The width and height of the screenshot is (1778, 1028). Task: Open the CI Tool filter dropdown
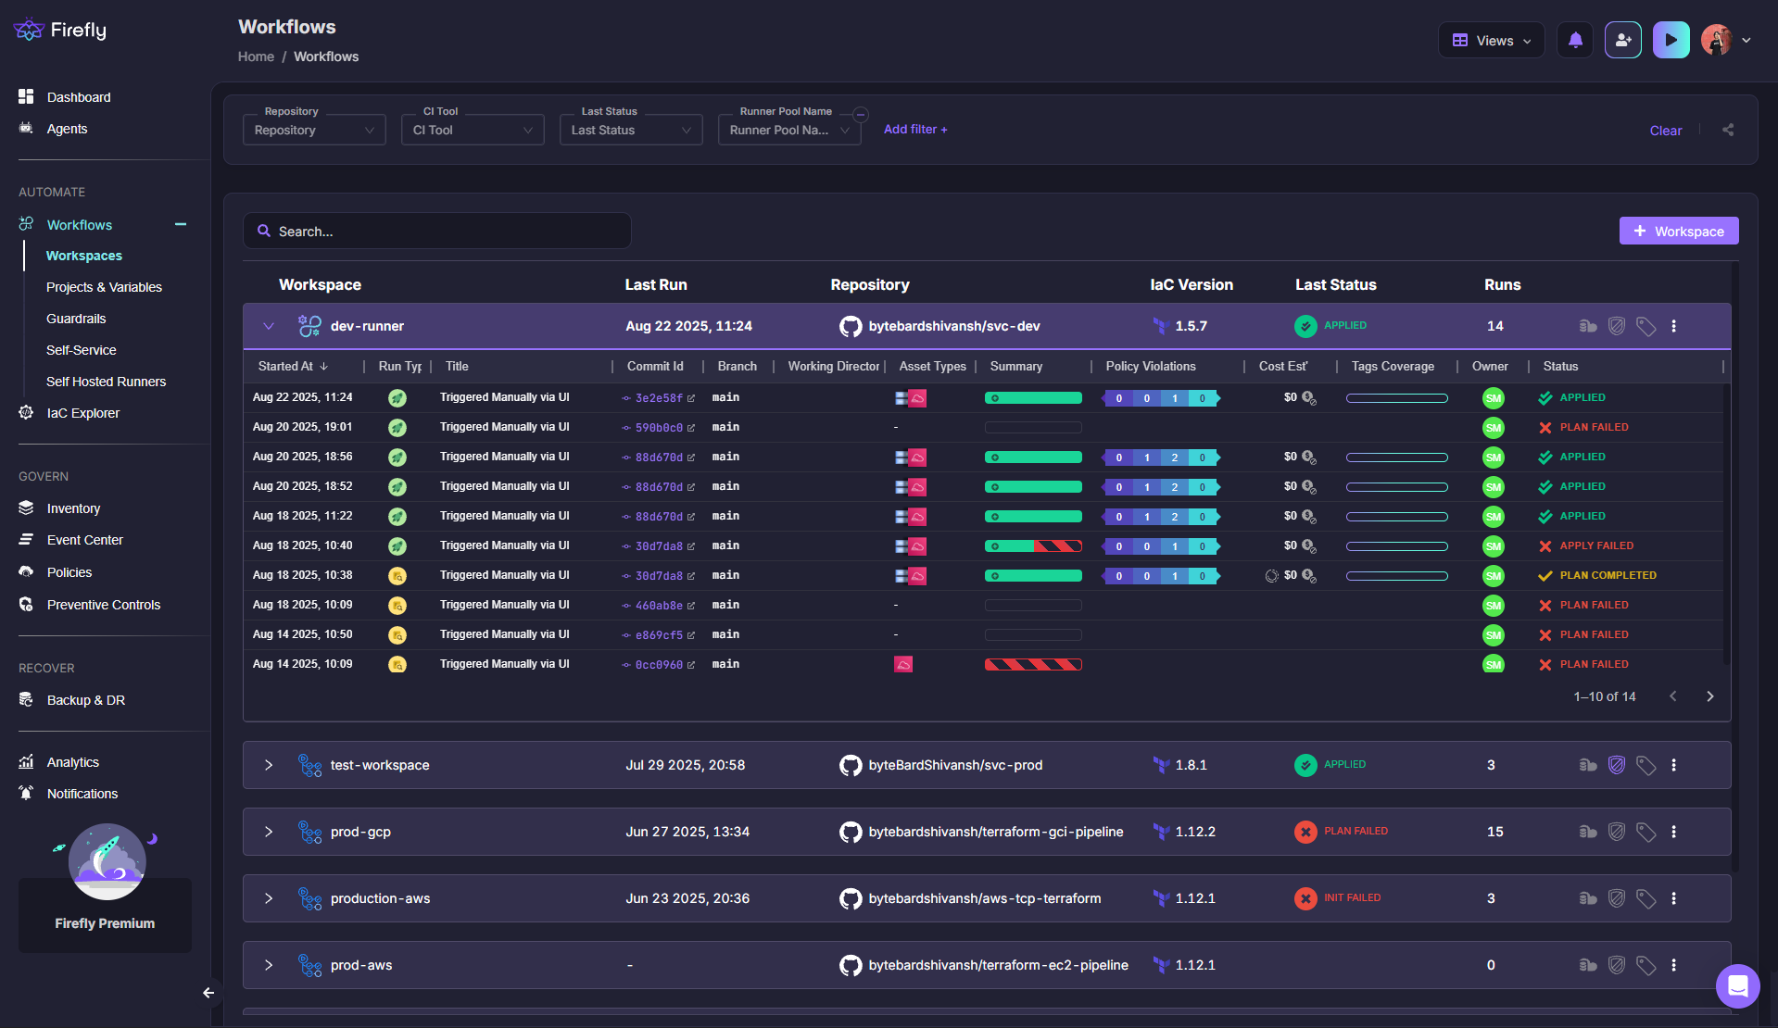(473, 131)
